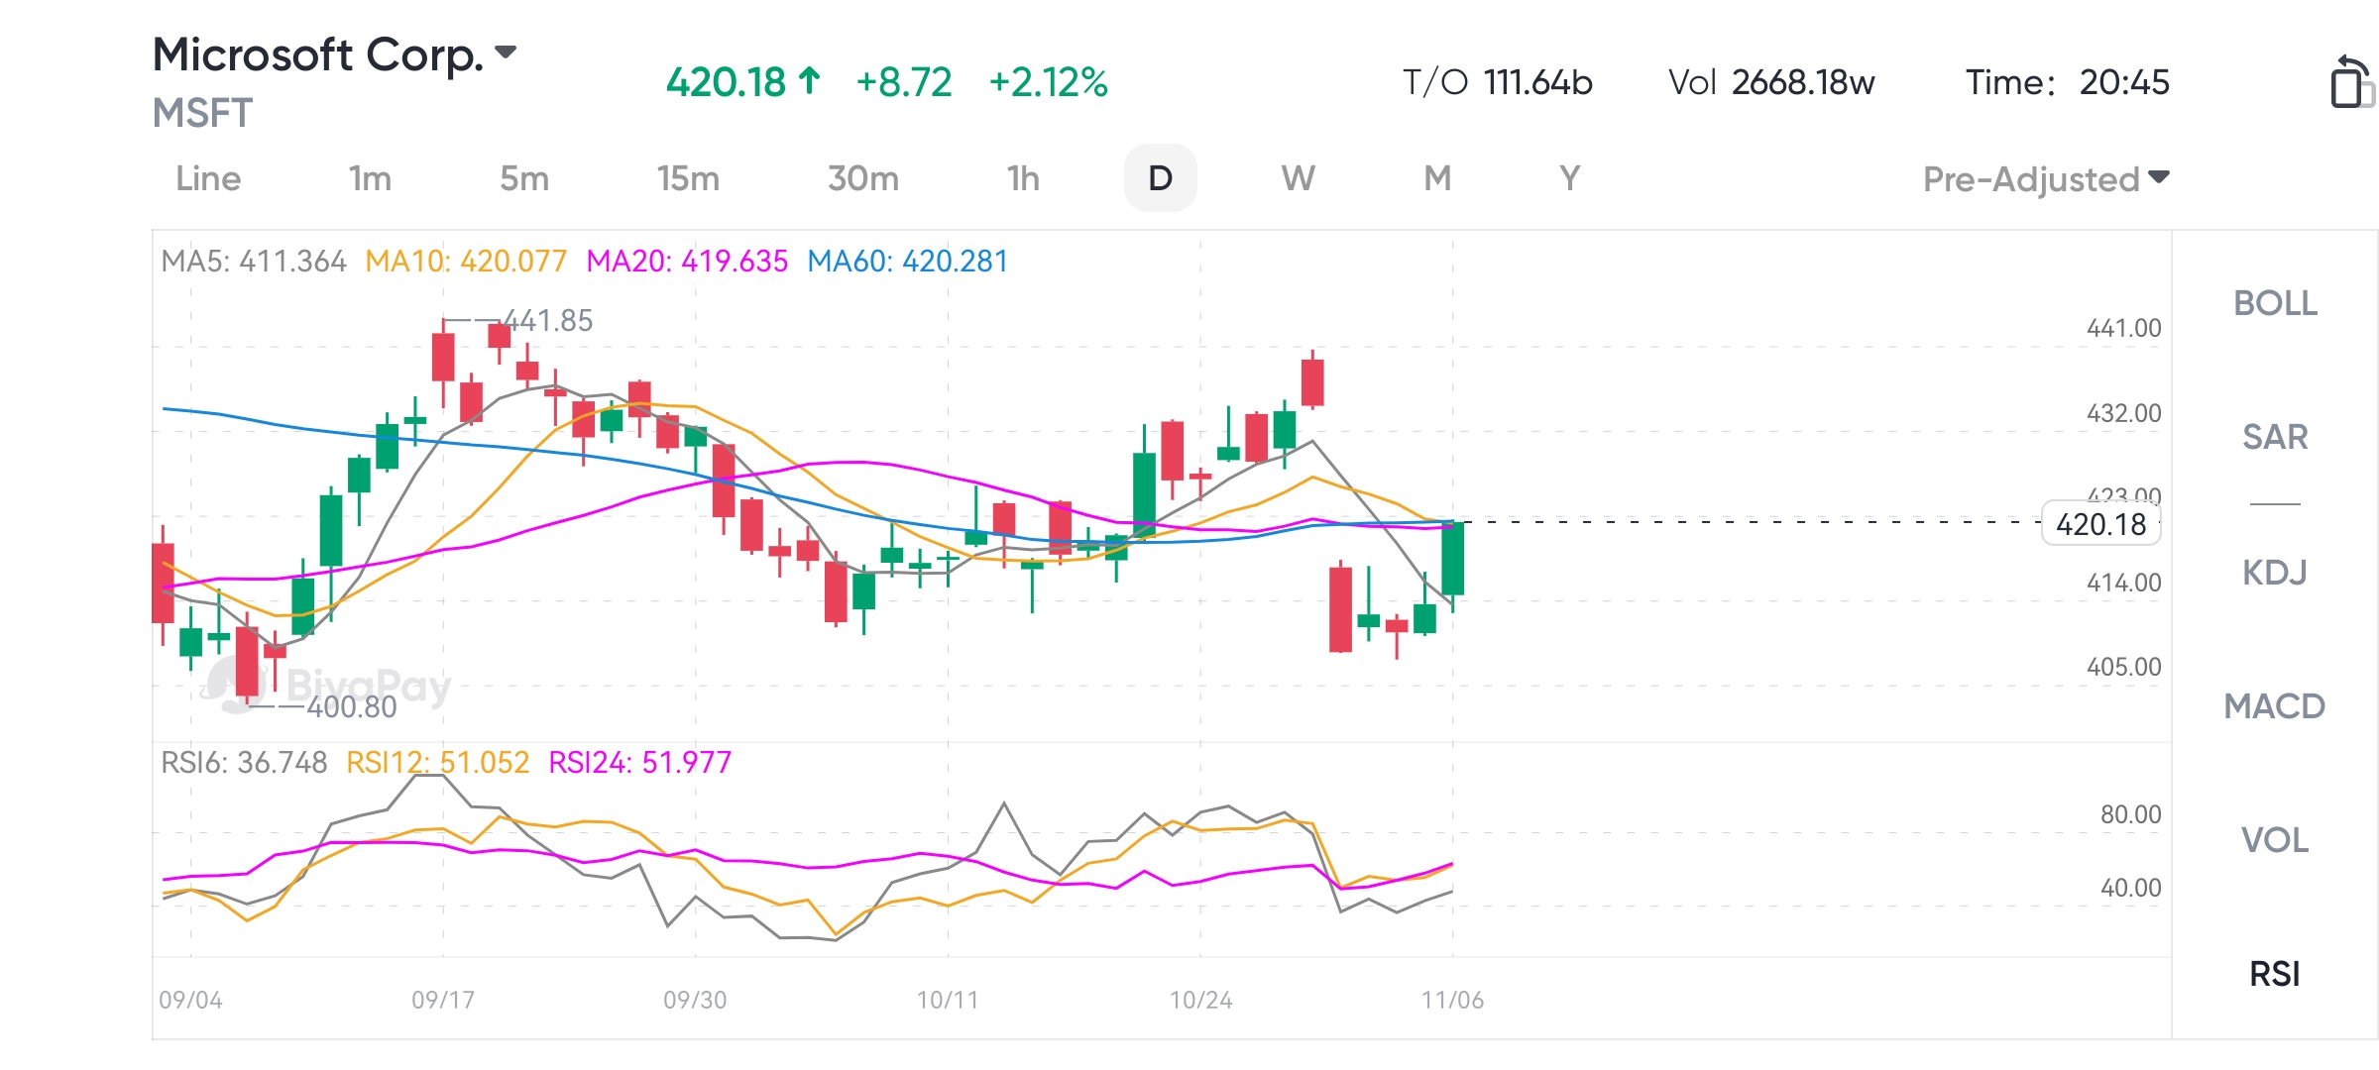Screen dimensions: 2379x1070
Task: Click the MA60: 420.281 label
Action: point(907,262)
